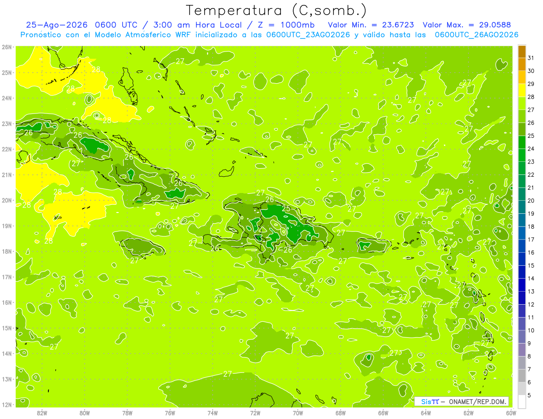
Task: Click the "24N" latitude axis label
Action: click(x=7, y=98)
